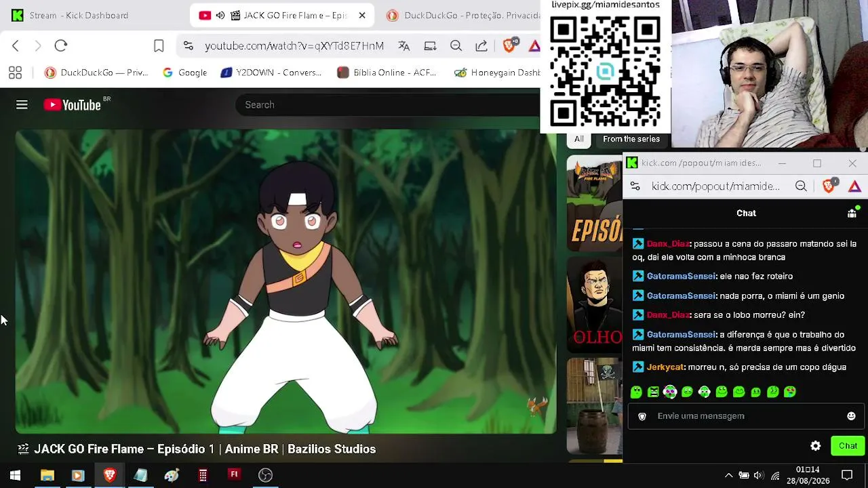Select the 'From the series' filter chip
The height and width of the screenshot is (488, 868).
[631, 139]
